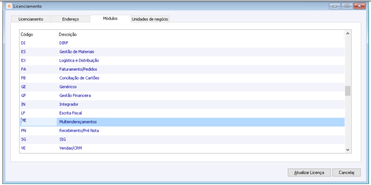This screenshot has width=371, height=185.
Task: Select the Recebimento/Pré Nota row
Action: tap(182, 131)
